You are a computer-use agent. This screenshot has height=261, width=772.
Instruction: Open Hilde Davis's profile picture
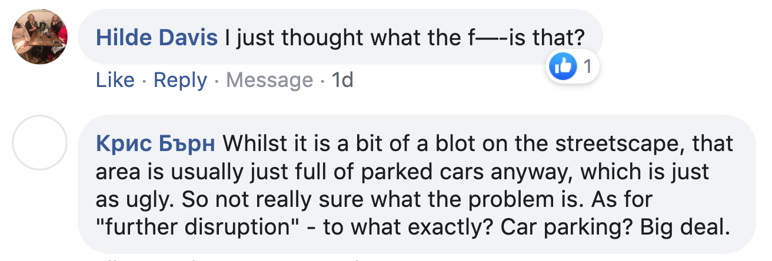tap(39, 37)
